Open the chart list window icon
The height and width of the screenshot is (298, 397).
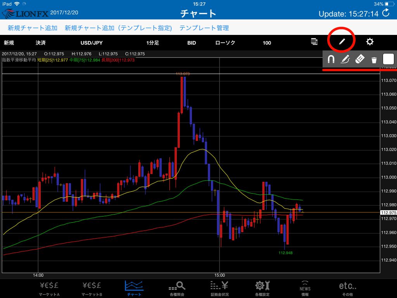[x=314, y=42]
